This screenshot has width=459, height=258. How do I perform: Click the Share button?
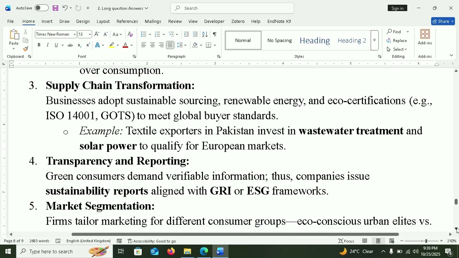(443, 21)
